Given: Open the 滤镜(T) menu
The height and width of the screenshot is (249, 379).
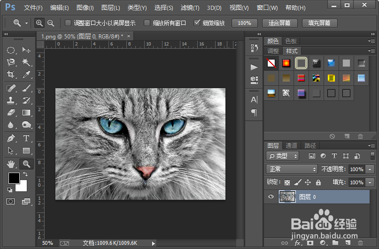Looking at the screenshot, I should tap(190, 8).
